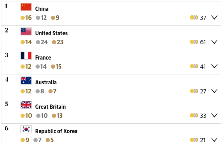This screenshot has width=222, height=146.
Task: Click the Republic of Korea flag
Action: [x=26, y=129]
